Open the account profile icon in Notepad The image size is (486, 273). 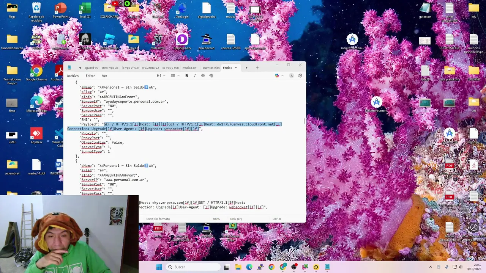292,76
